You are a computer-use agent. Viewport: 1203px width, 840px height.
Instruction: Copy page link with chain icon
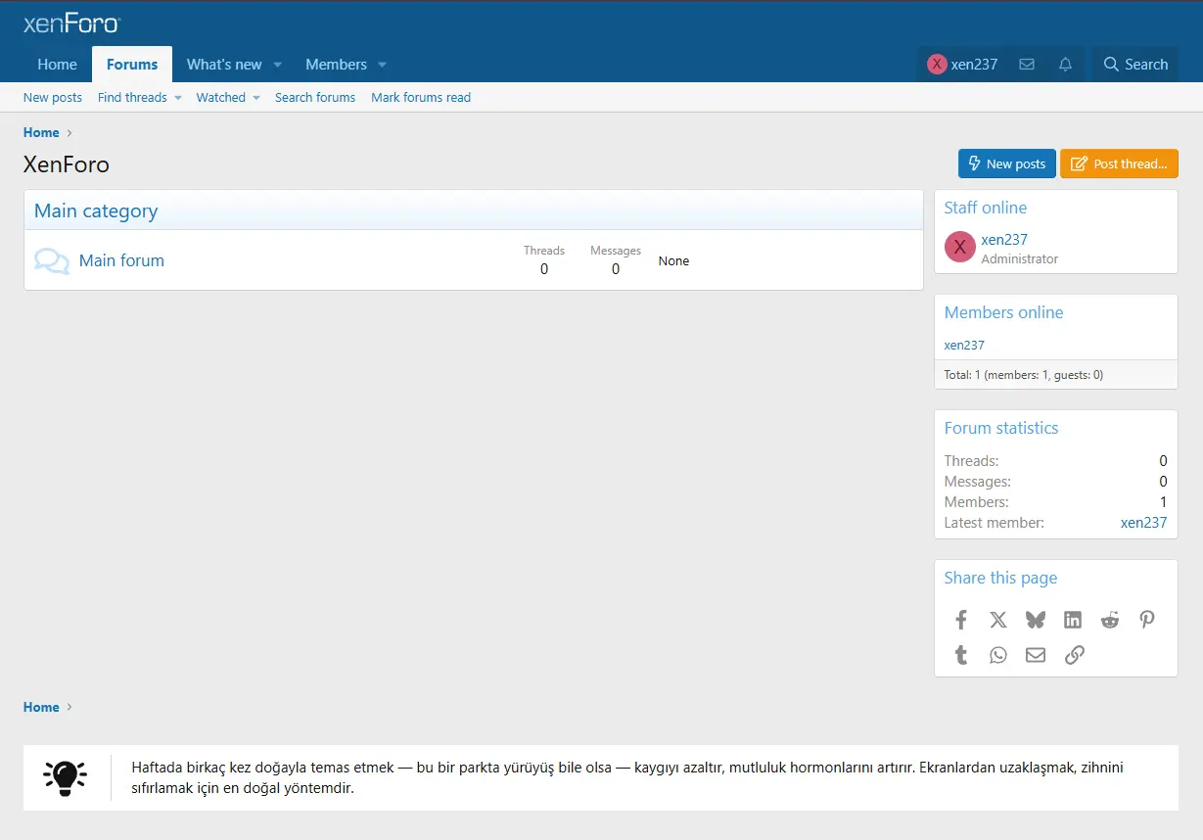(1074, 655)
